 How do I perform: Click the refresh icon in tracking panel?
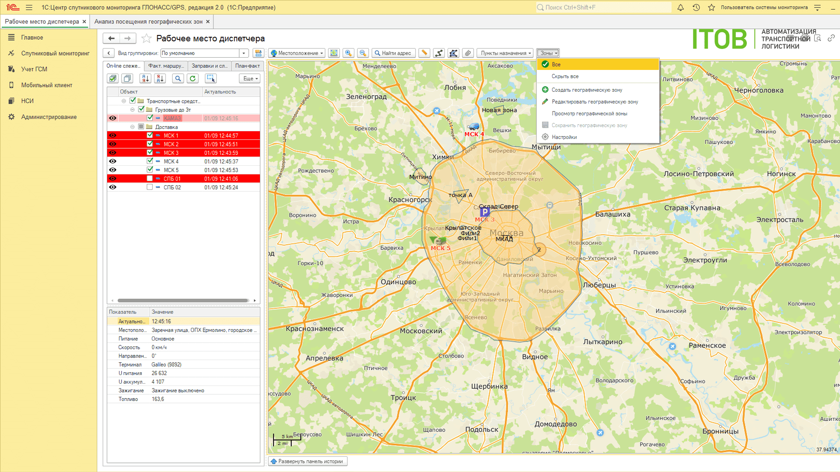point(192,78)
